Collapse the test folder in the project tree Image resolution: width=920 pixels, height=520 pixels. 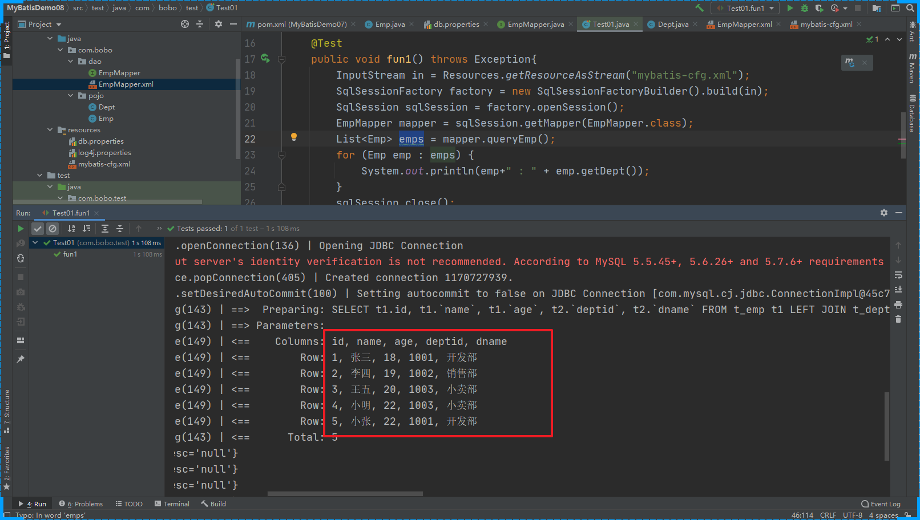(x=40, y=176)
